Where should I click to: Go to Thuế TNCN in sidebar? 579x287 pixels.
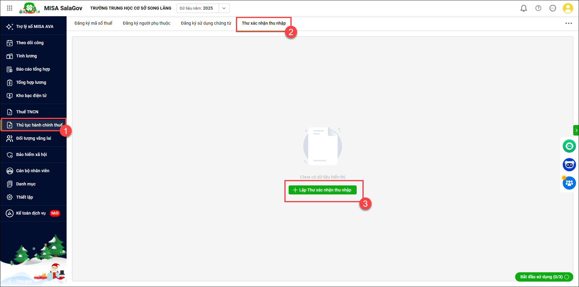point(27,112)
